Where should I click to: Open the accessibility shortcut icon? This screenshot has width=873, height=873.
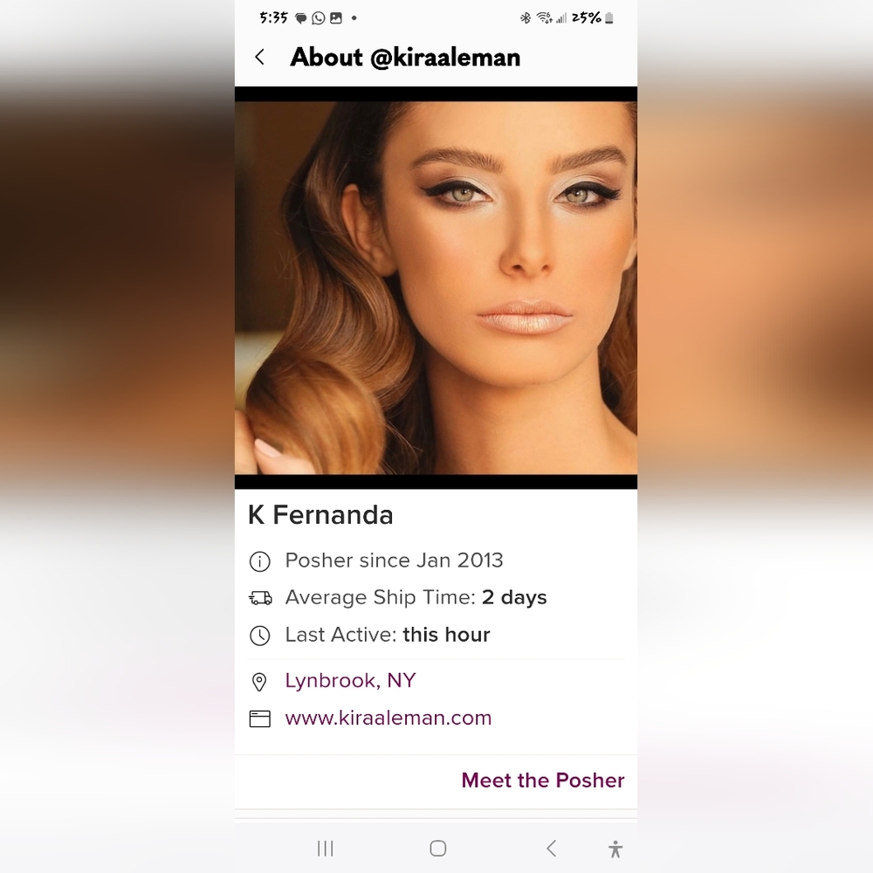pos(615,849)
